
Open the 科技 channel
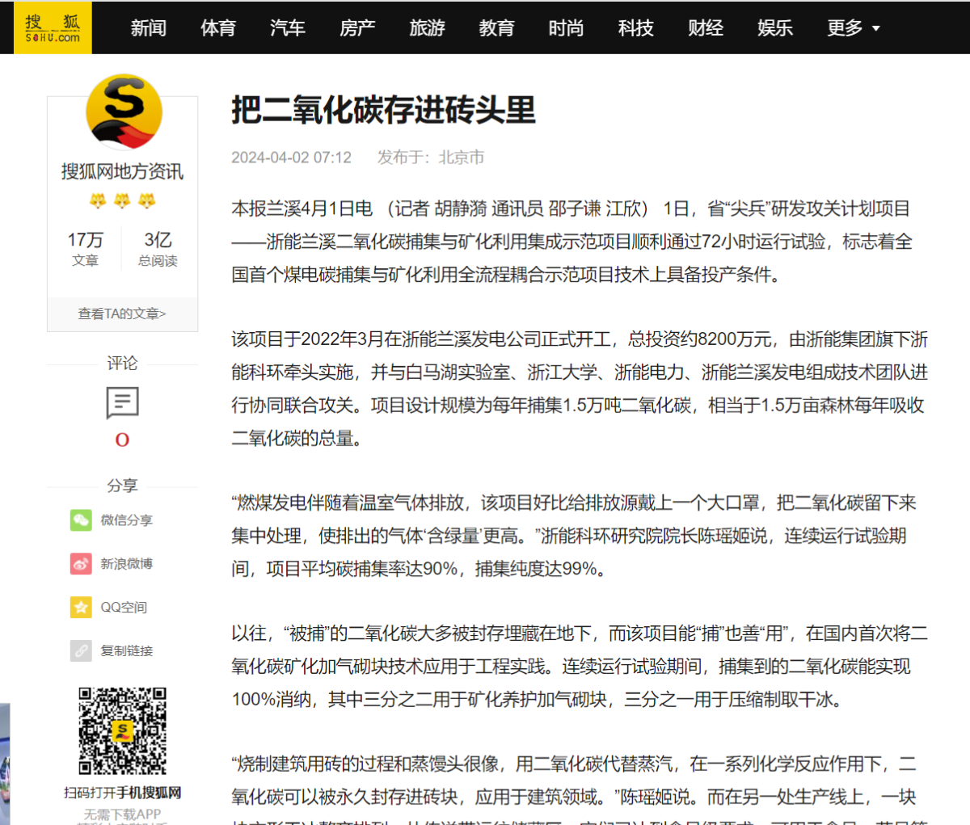pos(635,28)
